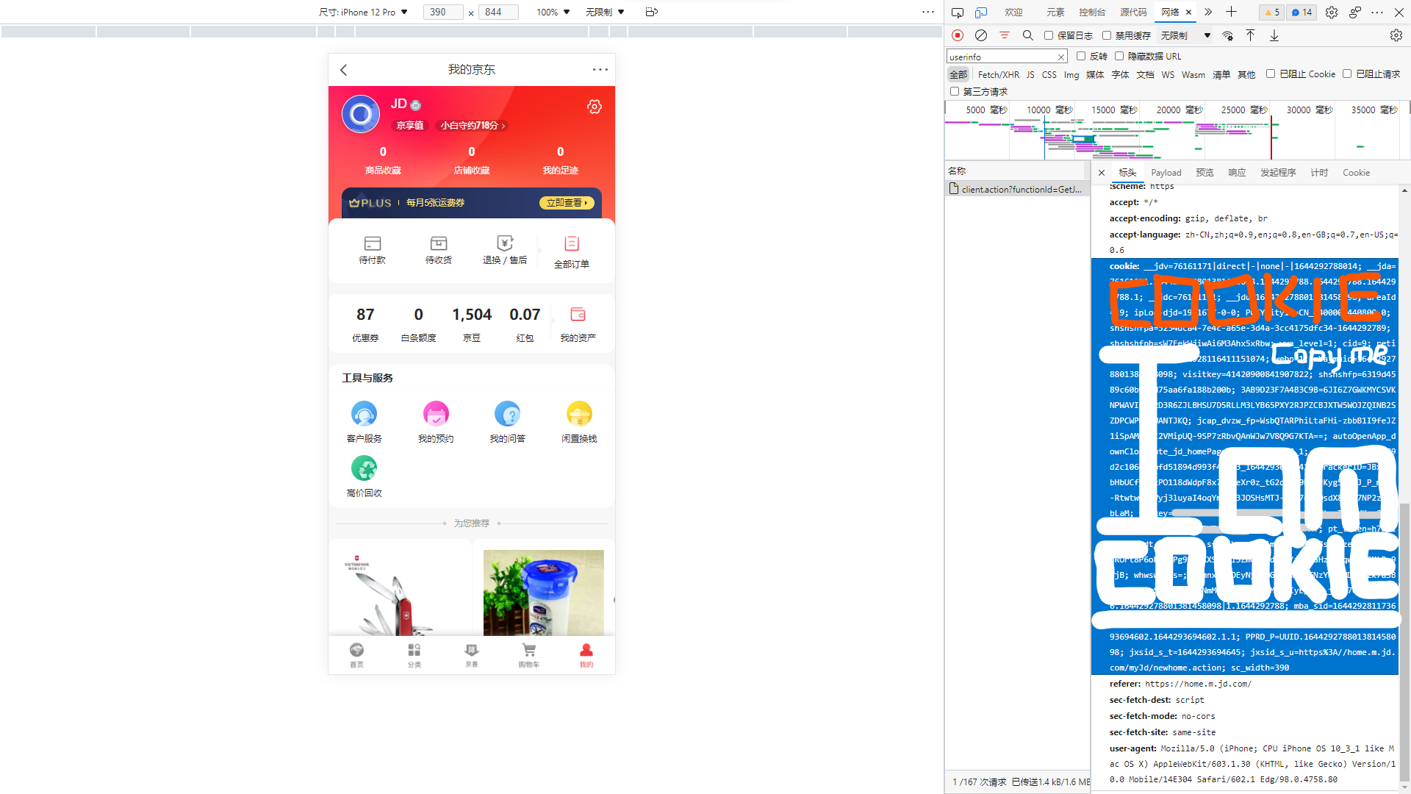Viewport: 1411px width, 794px height.
Task: Tap the 购物车 cart tab icon
Action: 528,651
